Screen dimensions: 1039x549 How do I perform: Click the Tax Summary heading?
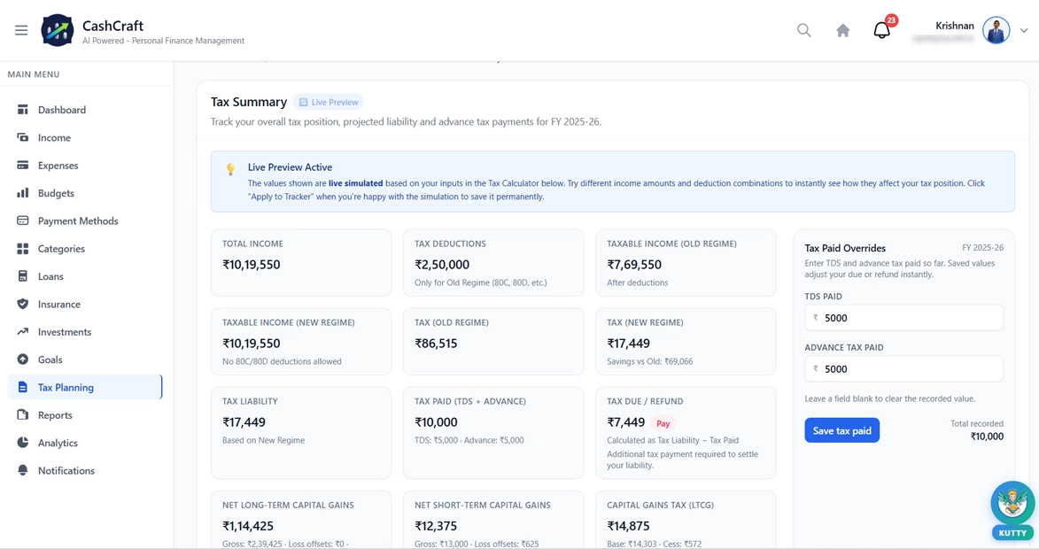coord(249,102)
